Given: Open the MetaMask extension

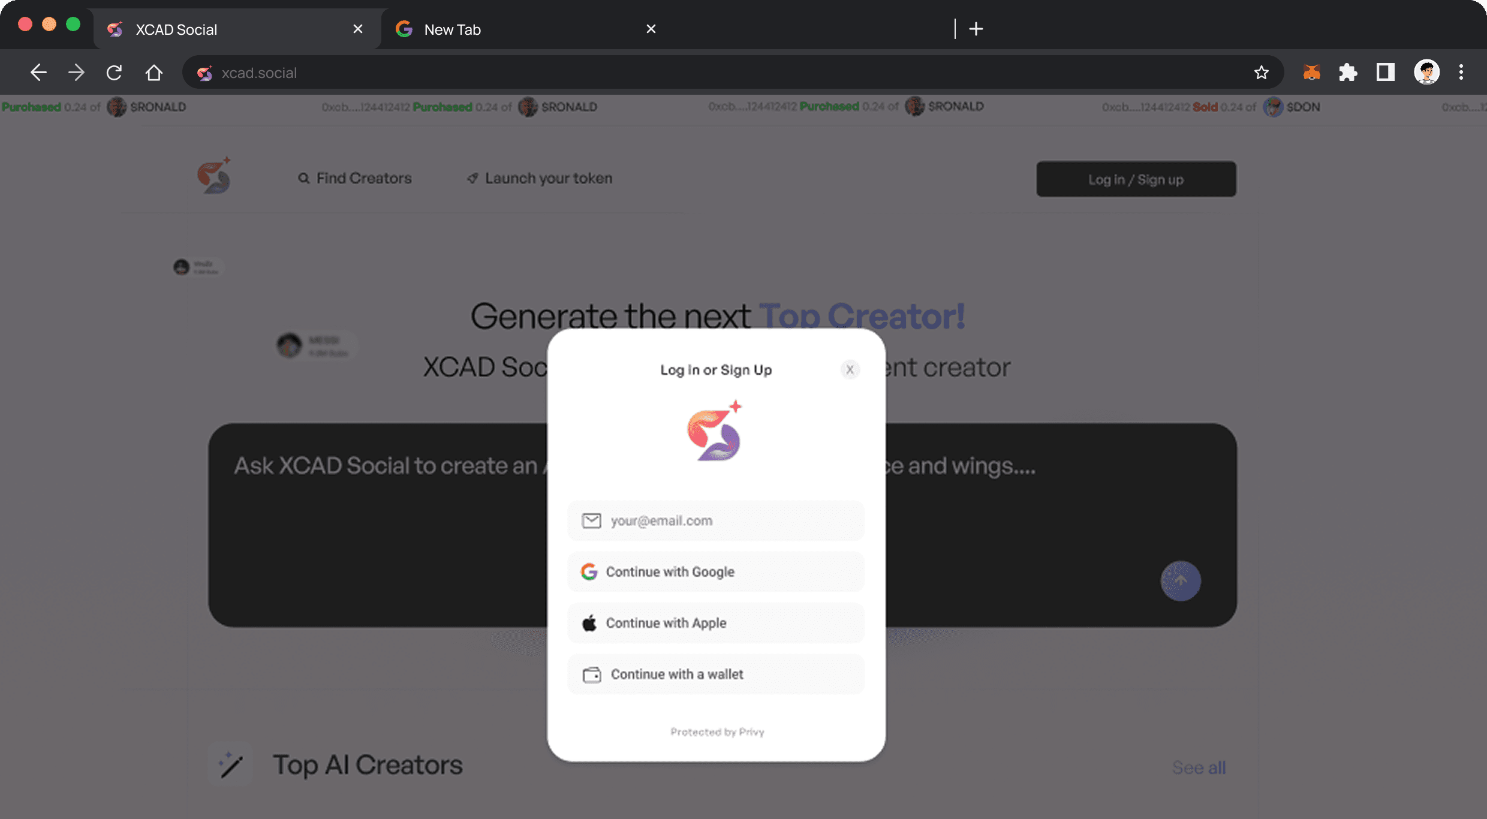Looking at the screenshot, I should coord(1311,72).
